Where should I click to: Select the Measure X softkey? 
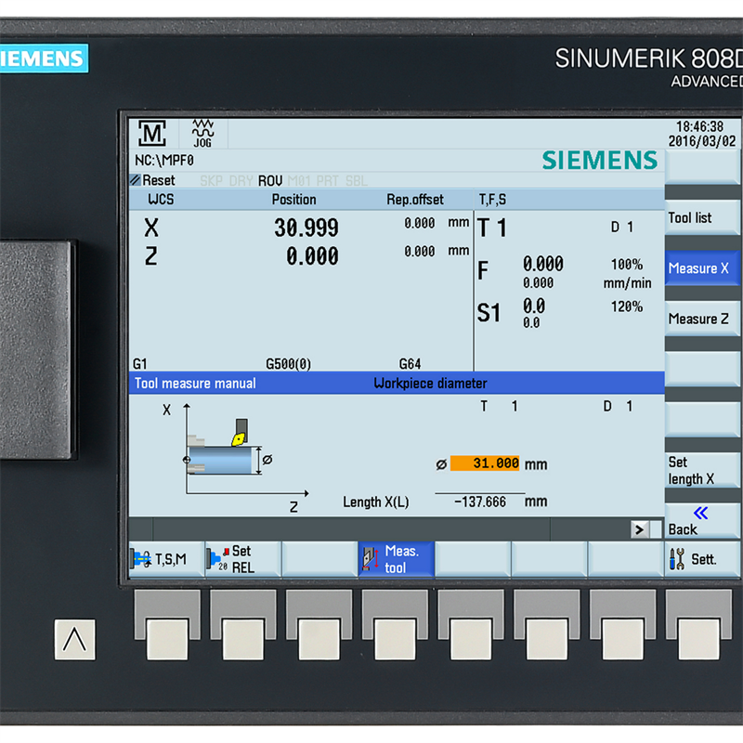coord(701,268)
